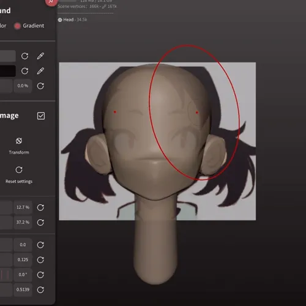The height and width of the screenshot is (306, 306).
Task: Open the grey background color swatch
Action: coord(7,56)
